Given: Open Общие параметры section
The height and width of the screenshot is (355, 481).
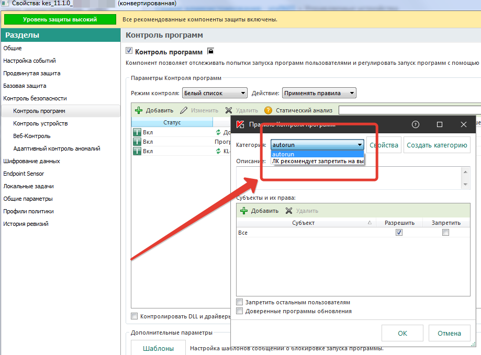Looking at the screenshot, I should point(28,199).
